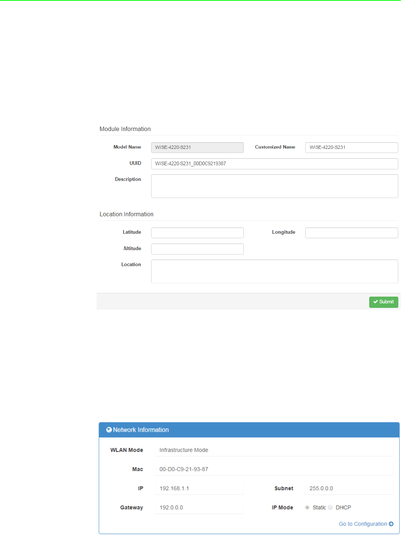This screenshot has height=536, width=402.
Task: Focus the Longitude input field
Action: (351, 233)
